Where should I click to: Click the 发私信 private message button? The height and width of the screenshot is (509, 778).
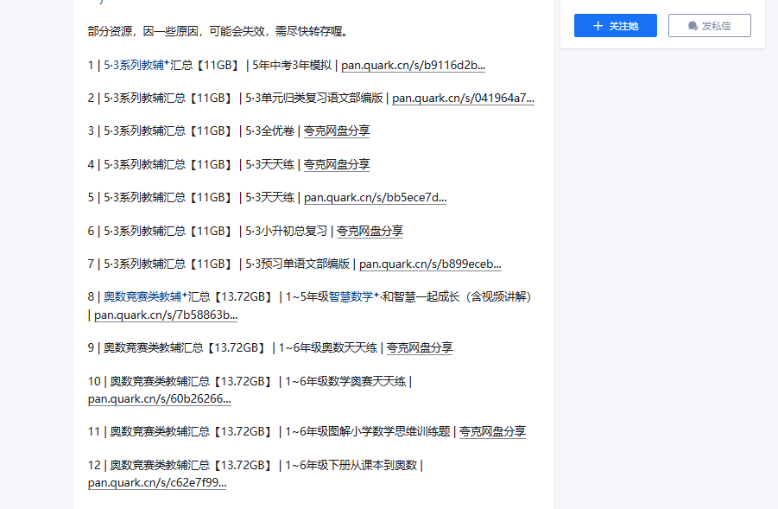(710, 25)
